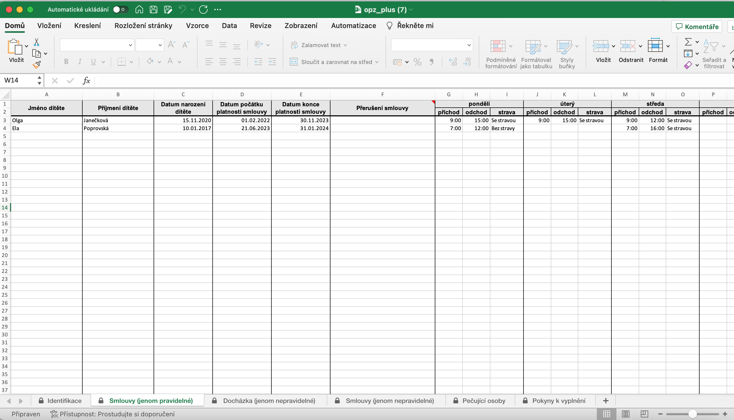This screenshot has width=734, height=420.
Task: Switch to Page Layout view icon
Action: click(x=625, y=414)
